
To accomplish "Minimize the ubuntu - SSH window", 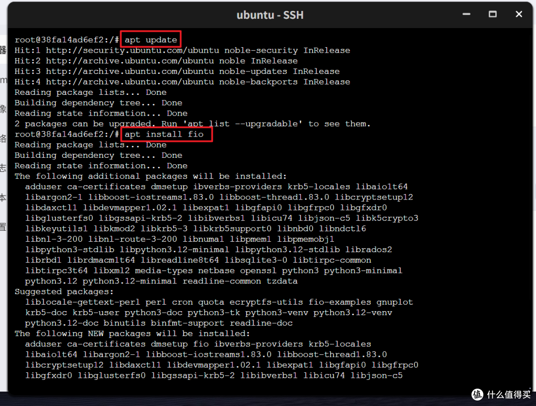I will point(466,14).
